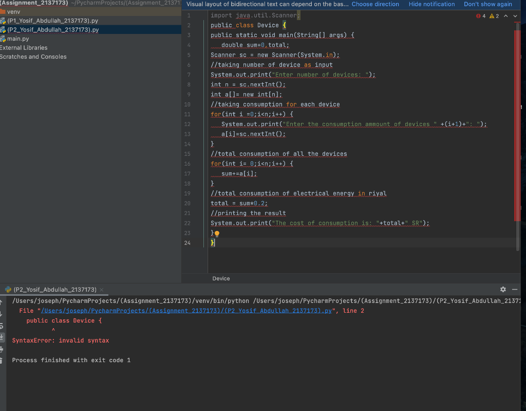Click the notification message text
This screenshot has height=411, width=526.
tap(267, 4)
